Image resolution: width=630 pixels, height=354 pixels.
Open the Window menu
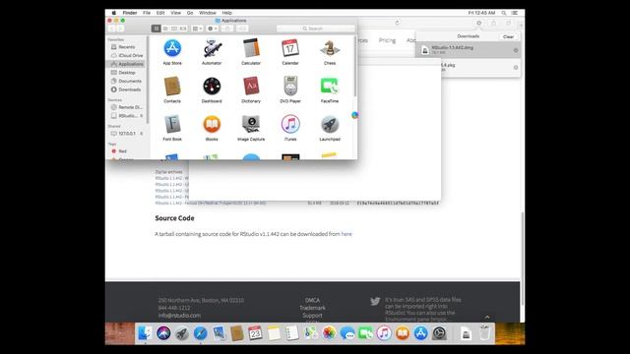tap(208, 13)
